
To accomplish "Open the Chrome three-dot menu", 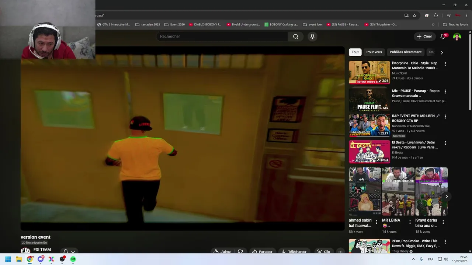I will (466, 15).
